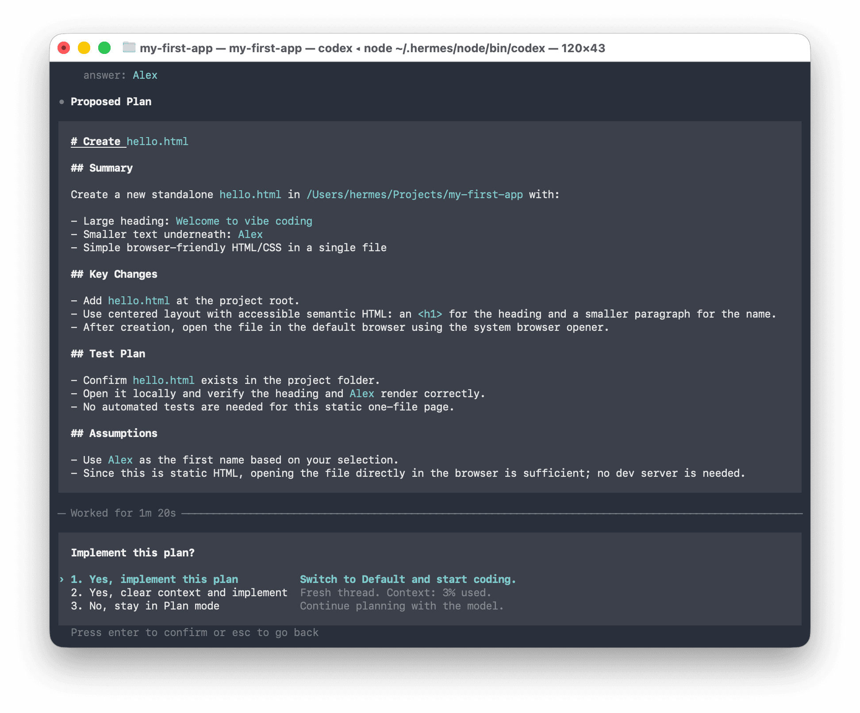Click 'Since this is static HTML' line
Screen dimensions: 860x713
408,473
